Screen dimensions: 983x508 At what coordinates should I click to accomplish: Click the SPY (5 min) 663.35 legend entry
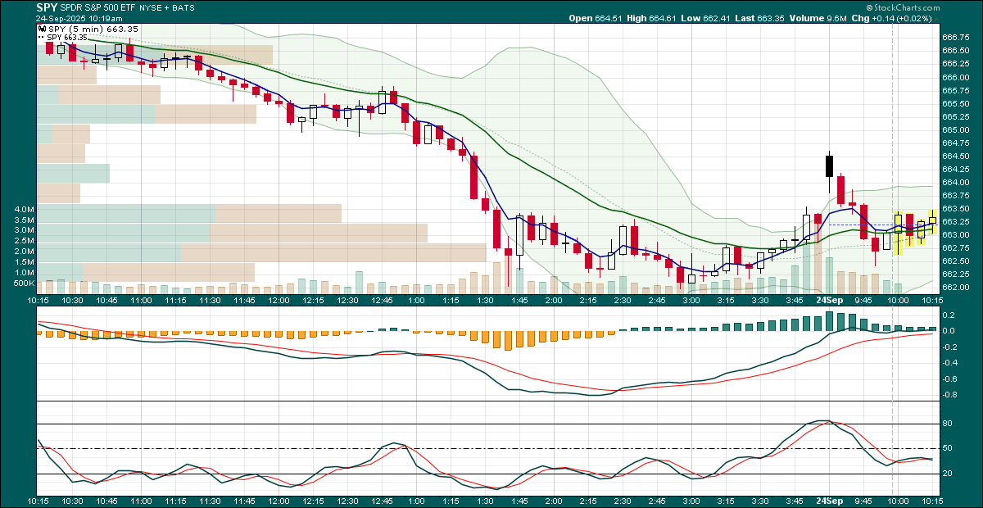(86, 29)
